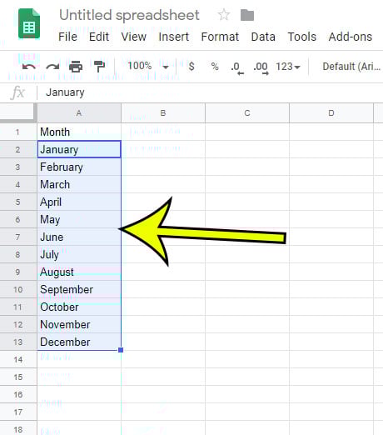Open the 123 more formats dropdown

tap(288, 67)
